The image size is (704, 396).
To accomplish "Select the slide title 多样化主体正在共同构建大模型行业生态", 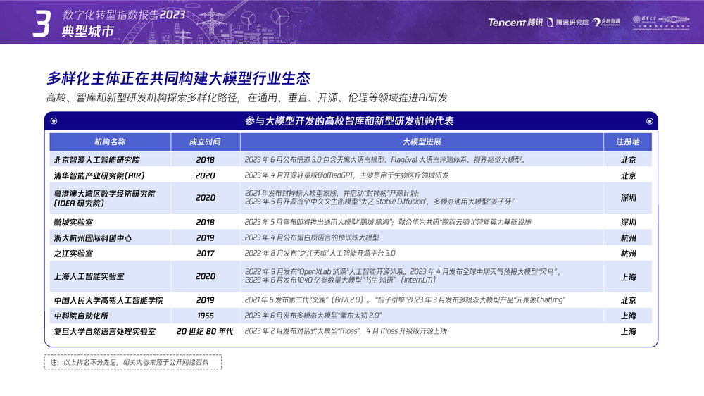I will 179,78.
